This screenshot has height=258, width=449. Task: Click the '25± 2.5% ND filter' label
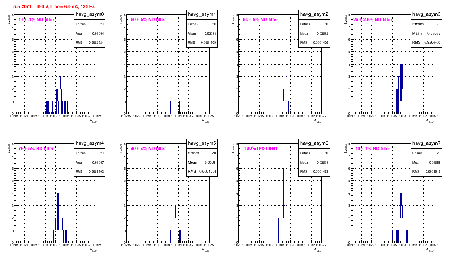[x=373, y=20]
